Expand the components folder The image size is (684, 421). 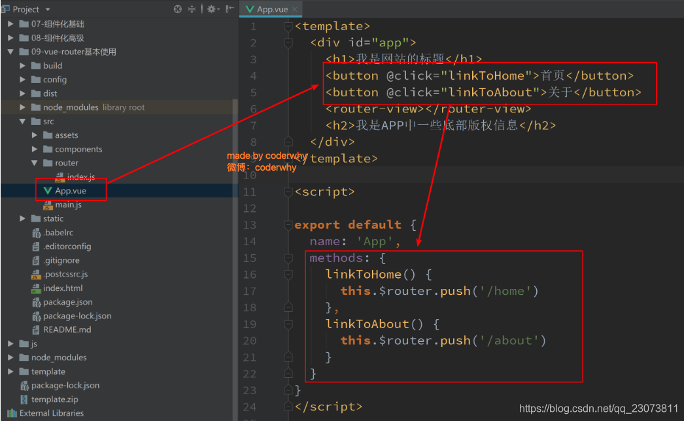coord(34,149)
